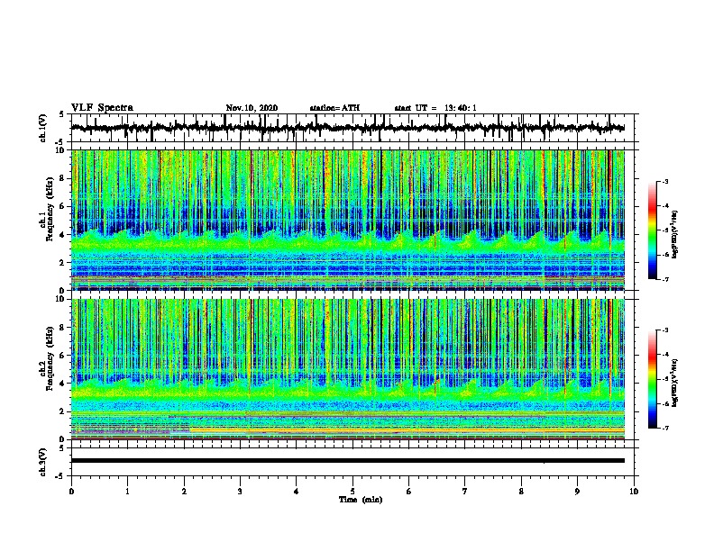Click the ch.1 voltage waveform trace
Image resolution: width=714 pixels, height=551 pixels.
click(x=347, y=128)
